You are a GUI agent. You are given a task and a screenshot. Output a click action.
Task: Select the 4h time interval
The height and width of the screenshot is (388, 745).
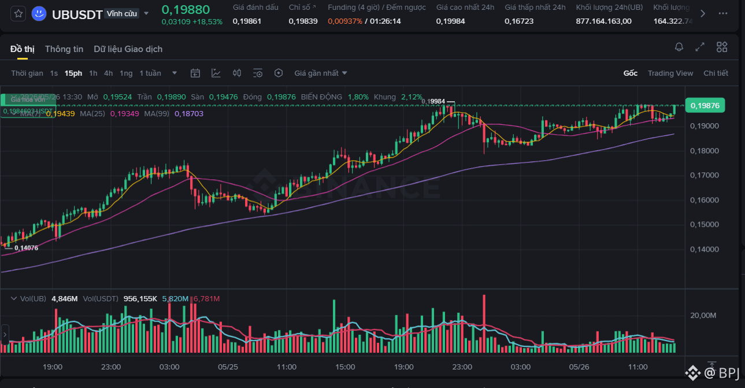pos(109,73)
